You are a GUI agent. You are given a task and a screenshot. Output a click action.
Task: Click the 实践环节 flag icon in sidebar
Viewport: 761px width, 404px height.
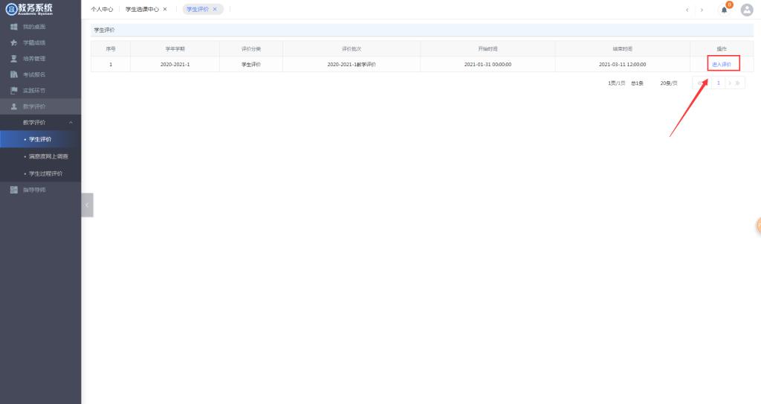click(x=13, y=90)
